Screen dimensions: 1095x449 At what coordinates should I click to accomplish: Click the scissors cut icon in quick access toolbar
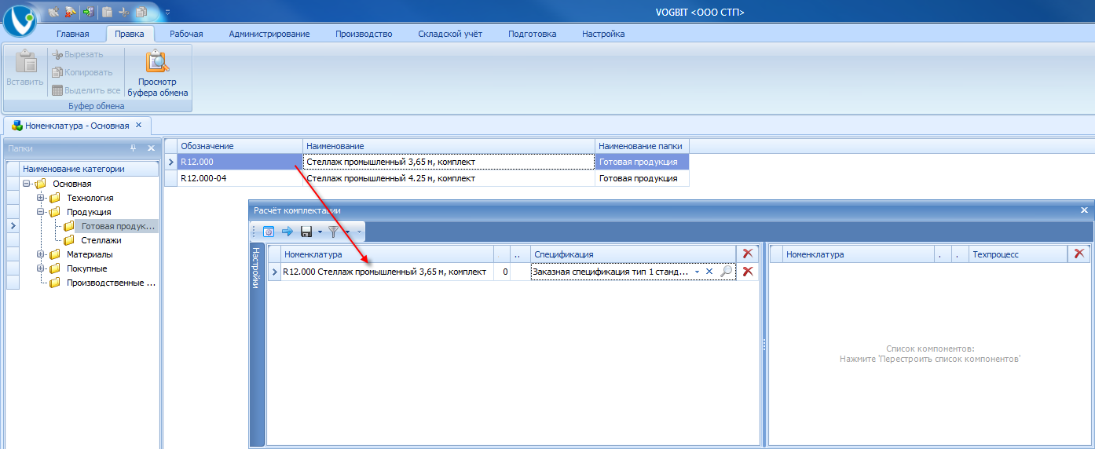tap(124, 12)
